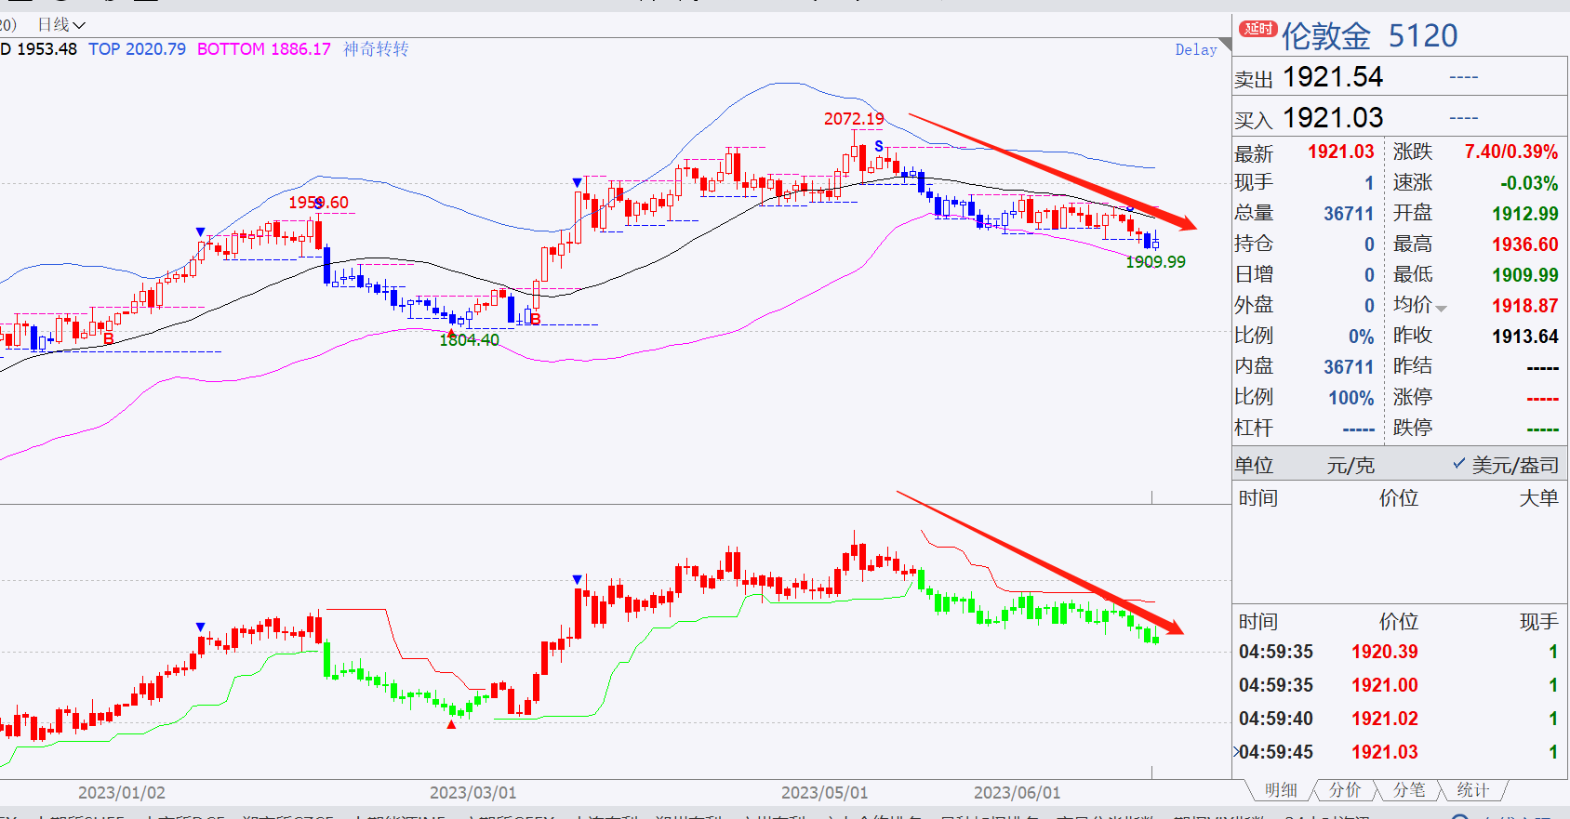Click the 2072.19 high price label
The height and width of the screenshot is (819, 1570).
click(854, 119)
